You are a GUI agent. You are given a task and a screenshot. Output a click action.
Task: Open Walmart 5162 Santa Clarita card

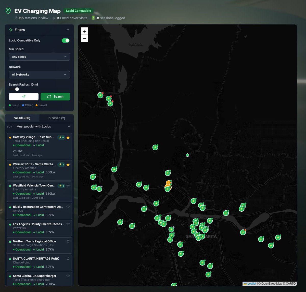(x=39, y=170)
